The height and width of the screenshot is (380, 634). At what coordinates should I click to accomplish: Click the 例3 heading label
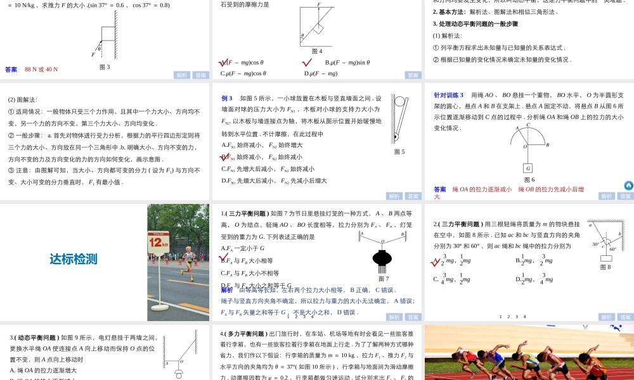227,98
